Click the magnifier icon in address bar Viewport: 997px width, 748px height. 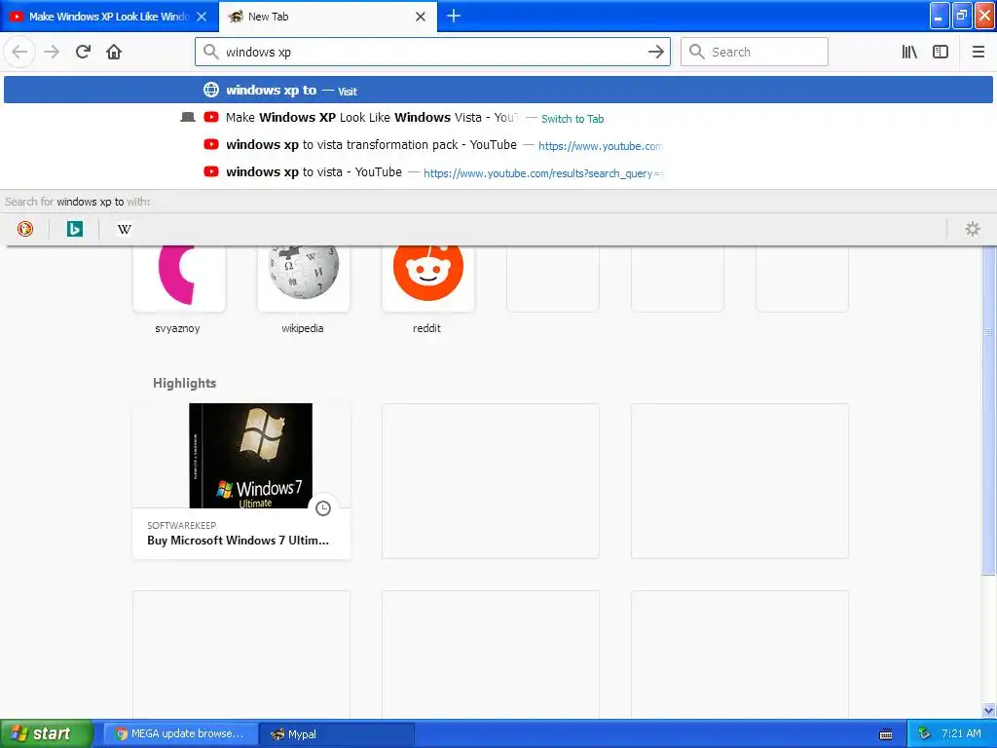point(211,52)
